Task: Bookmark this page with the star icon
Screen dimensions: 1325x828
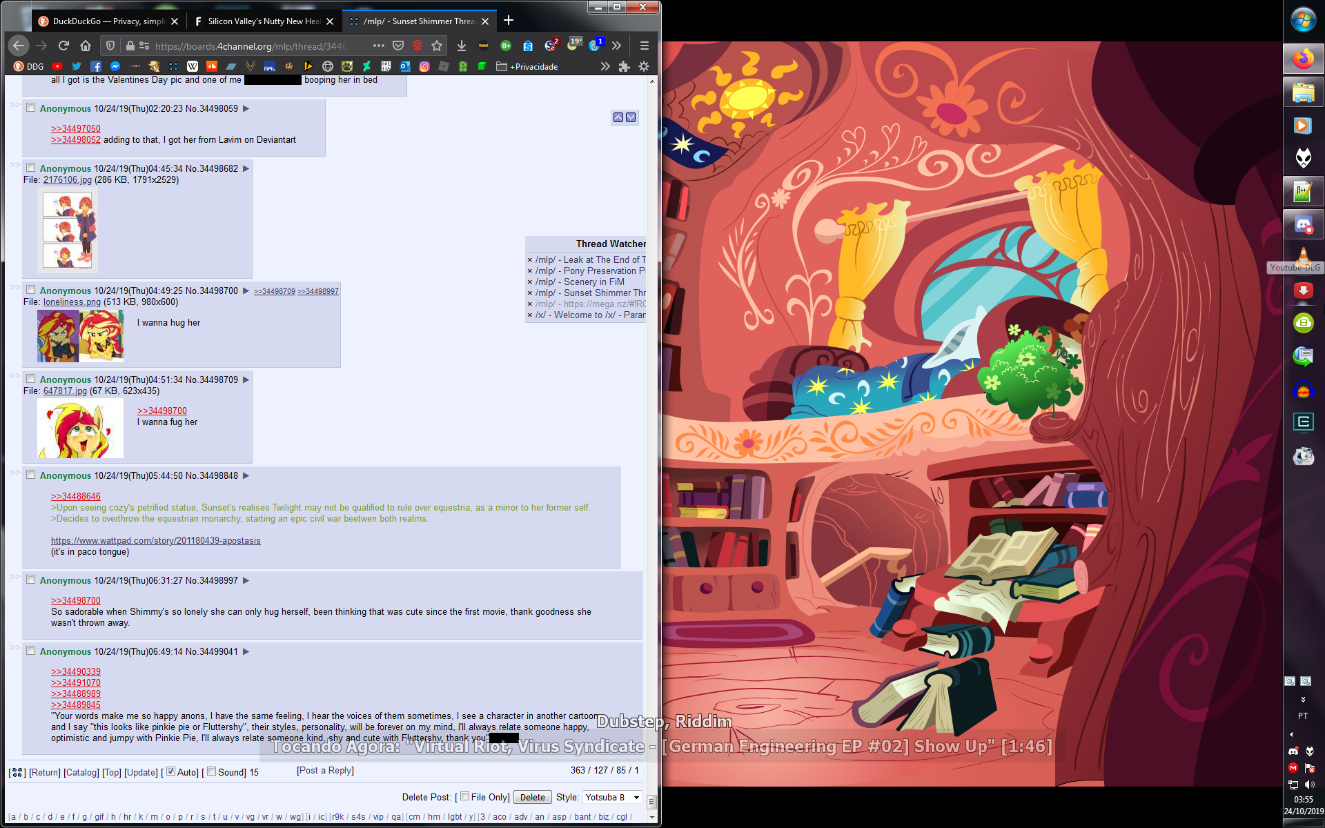Action: coord(437,46)
